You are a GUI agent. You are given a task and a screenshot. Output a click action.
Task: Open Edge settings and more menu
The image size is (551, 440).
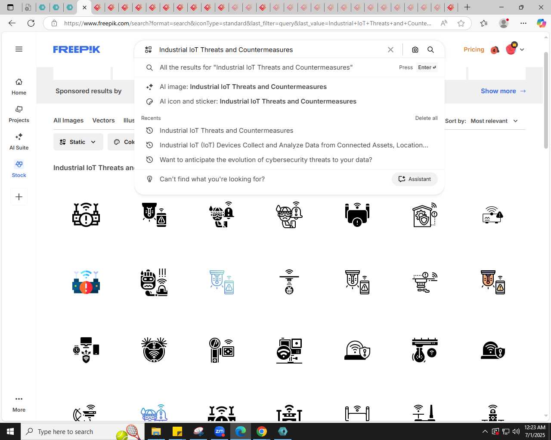point(523,23)
